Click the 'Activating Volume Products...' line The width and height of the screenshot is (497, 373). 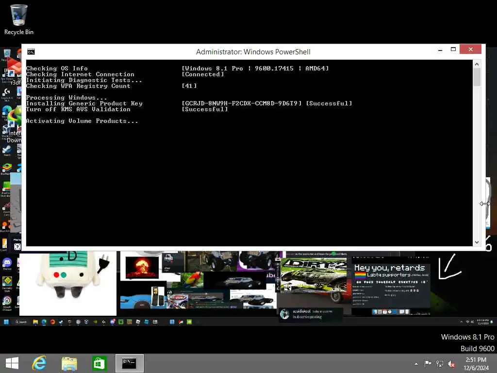pos(82,121)
